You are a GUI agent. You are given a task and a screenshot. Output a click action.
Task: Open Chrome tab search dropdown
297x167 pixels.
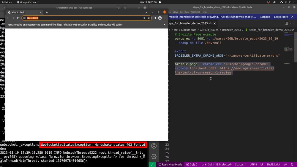tap(146, 12)
